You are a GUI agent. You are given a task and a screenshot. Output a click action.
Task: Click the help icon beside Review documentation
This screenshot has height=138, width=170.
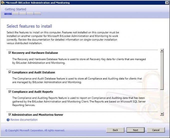8,120
